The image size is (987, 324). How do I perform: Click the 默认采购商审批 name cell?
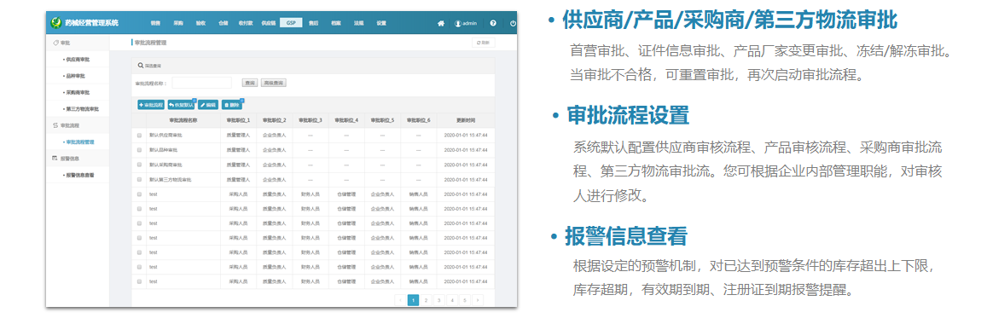[183, 165]
